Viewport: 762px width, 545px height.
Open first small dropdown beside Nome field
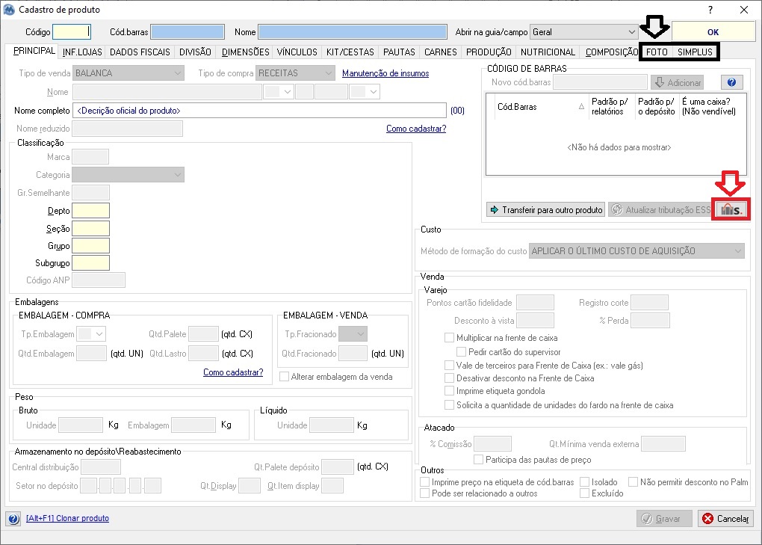[x=279, y=92]
